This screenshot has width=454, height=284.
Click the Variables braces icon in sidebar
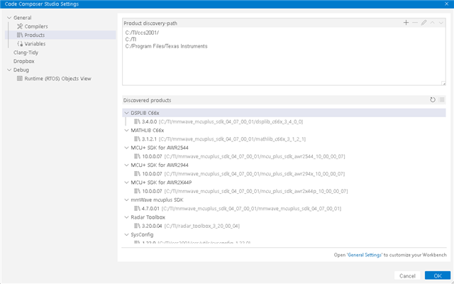click(20, 44)
